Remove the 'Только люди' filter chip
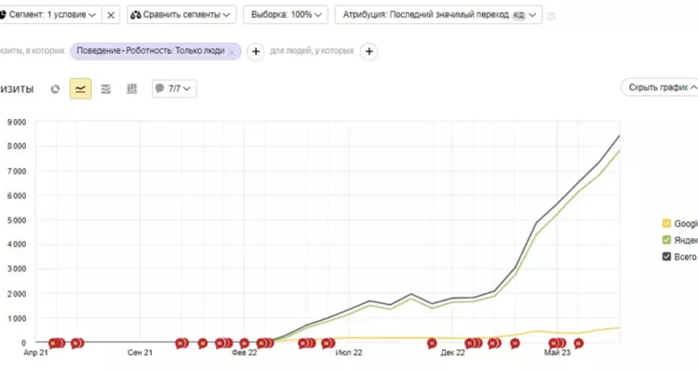 232,52
